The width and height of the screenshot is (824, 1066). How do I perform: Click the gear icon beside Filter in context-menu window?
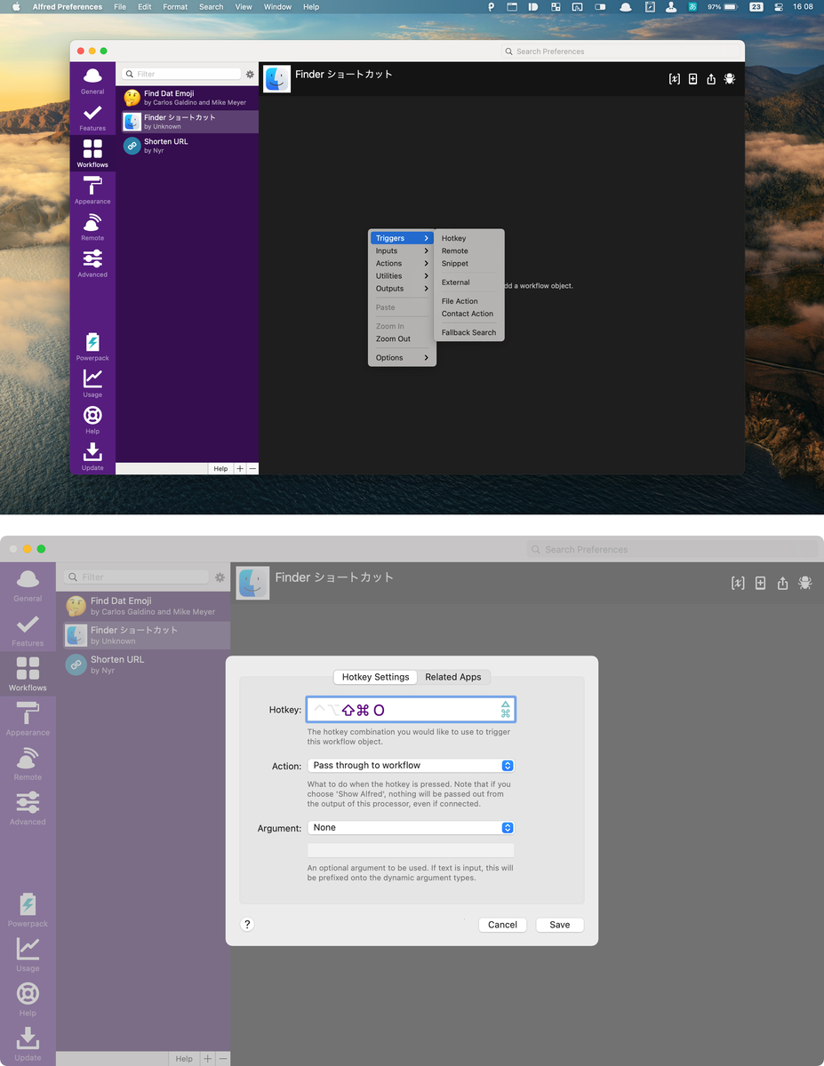[x=250, y=75]
